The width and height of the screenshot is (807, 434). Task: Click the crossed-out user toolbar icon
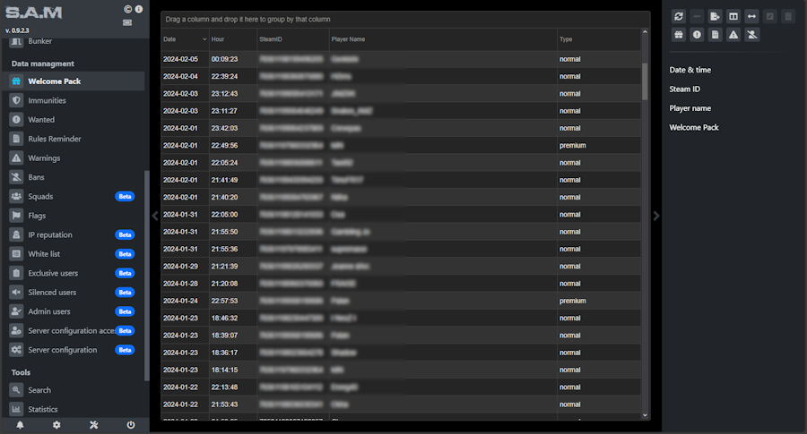pos(751,35)
